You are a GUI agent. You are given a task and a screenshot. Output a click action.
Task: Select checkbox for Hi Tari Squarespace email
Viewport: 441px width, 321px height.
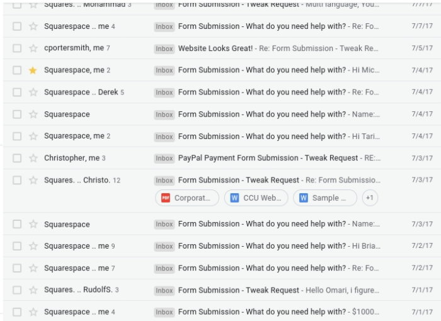click(x=17, y=137)
